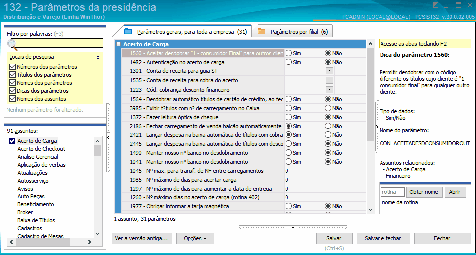The height and width of the screenshot is (255, 476).
Task: Select Aplicação de verbas subject
Action: 41,165
